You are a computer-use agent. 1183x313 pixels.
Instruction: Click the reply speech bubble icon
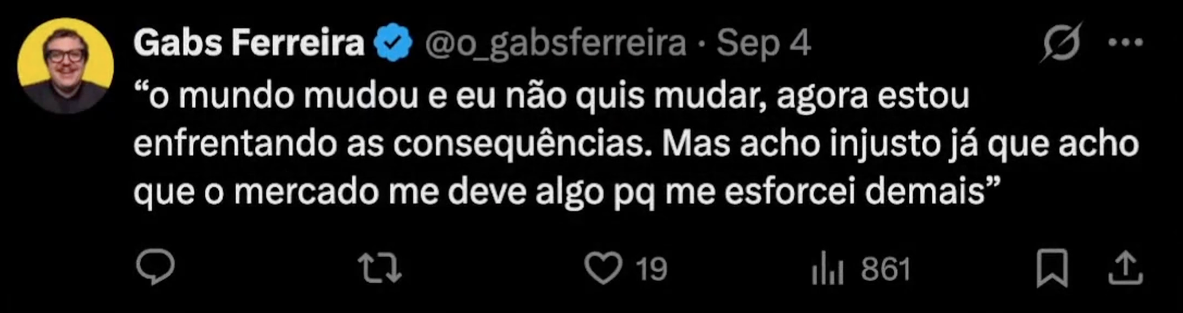(x=155, y=267)
